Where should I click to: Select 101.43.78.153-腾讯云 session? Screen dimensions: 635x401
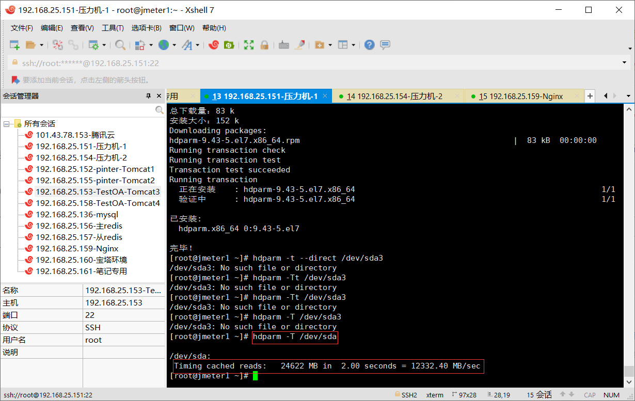point(75,135)
